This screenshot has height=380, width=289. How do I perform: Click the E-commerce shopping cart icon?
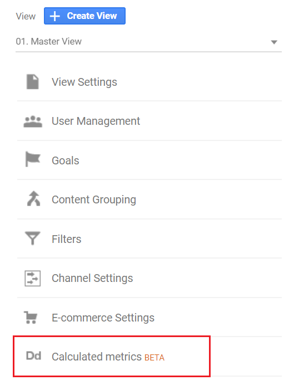coord(31,318)
